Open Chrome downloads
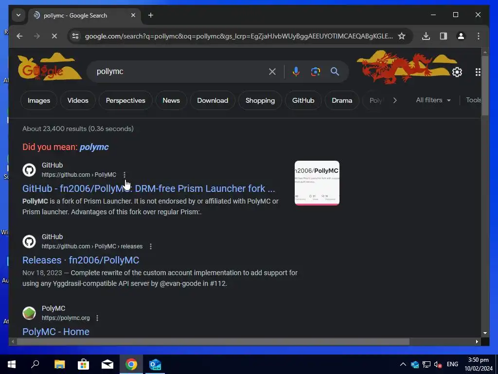 click(426, 36)
